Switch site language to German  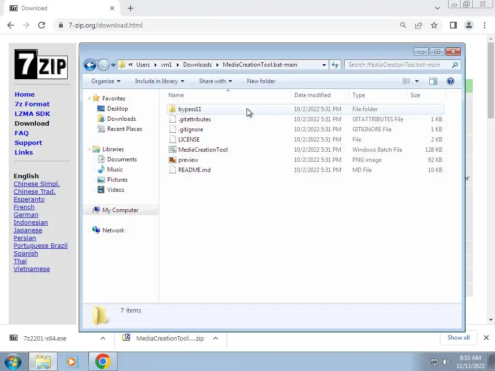(x=26, y=215)
